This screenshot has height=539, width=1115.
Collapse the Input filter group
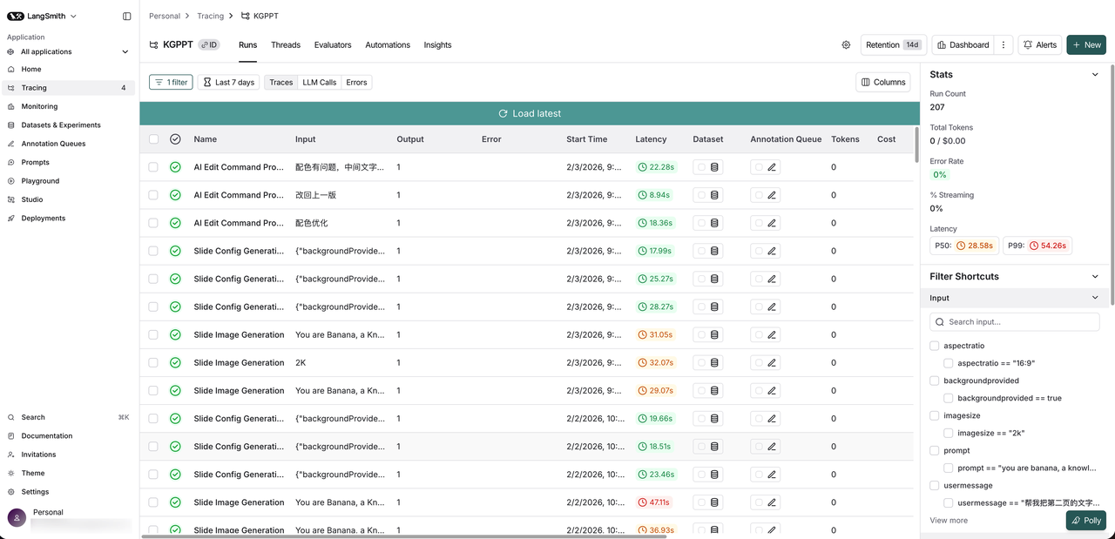click(x=1095, y=298)
